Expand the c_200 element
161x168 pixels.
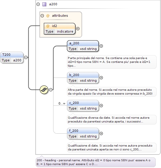[101, 106]
